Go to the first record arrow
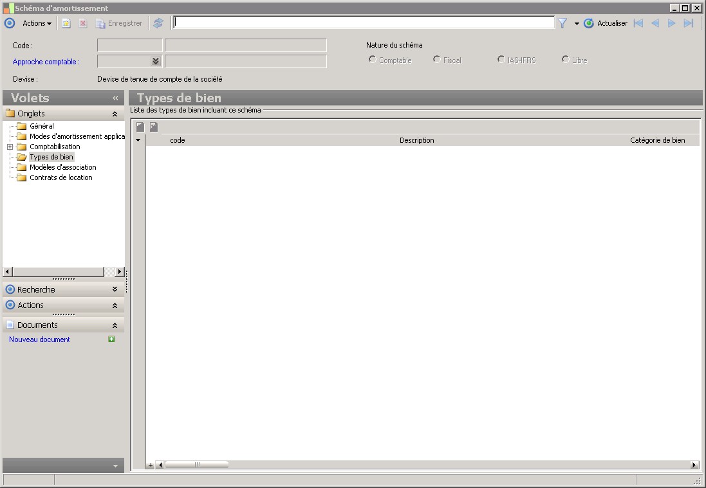Image resolution: width=706 pixels, height=488 pixels. coord(638,23)
